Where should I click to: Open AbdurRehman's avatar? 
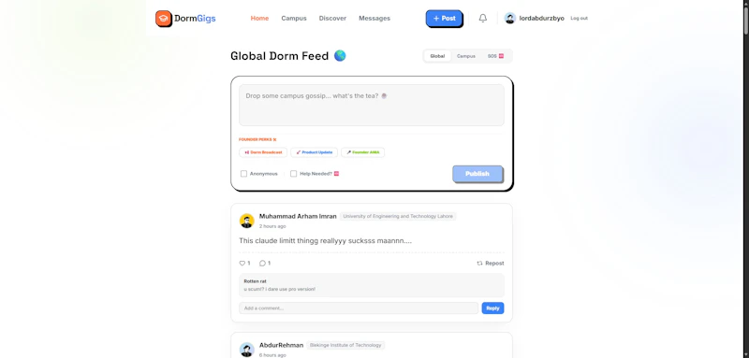[x=246, y=350]
